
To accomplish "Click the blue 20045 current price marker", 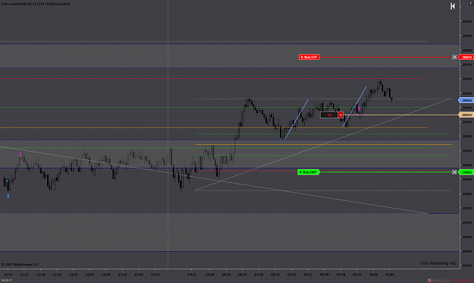I will click(x=466, y=100).
